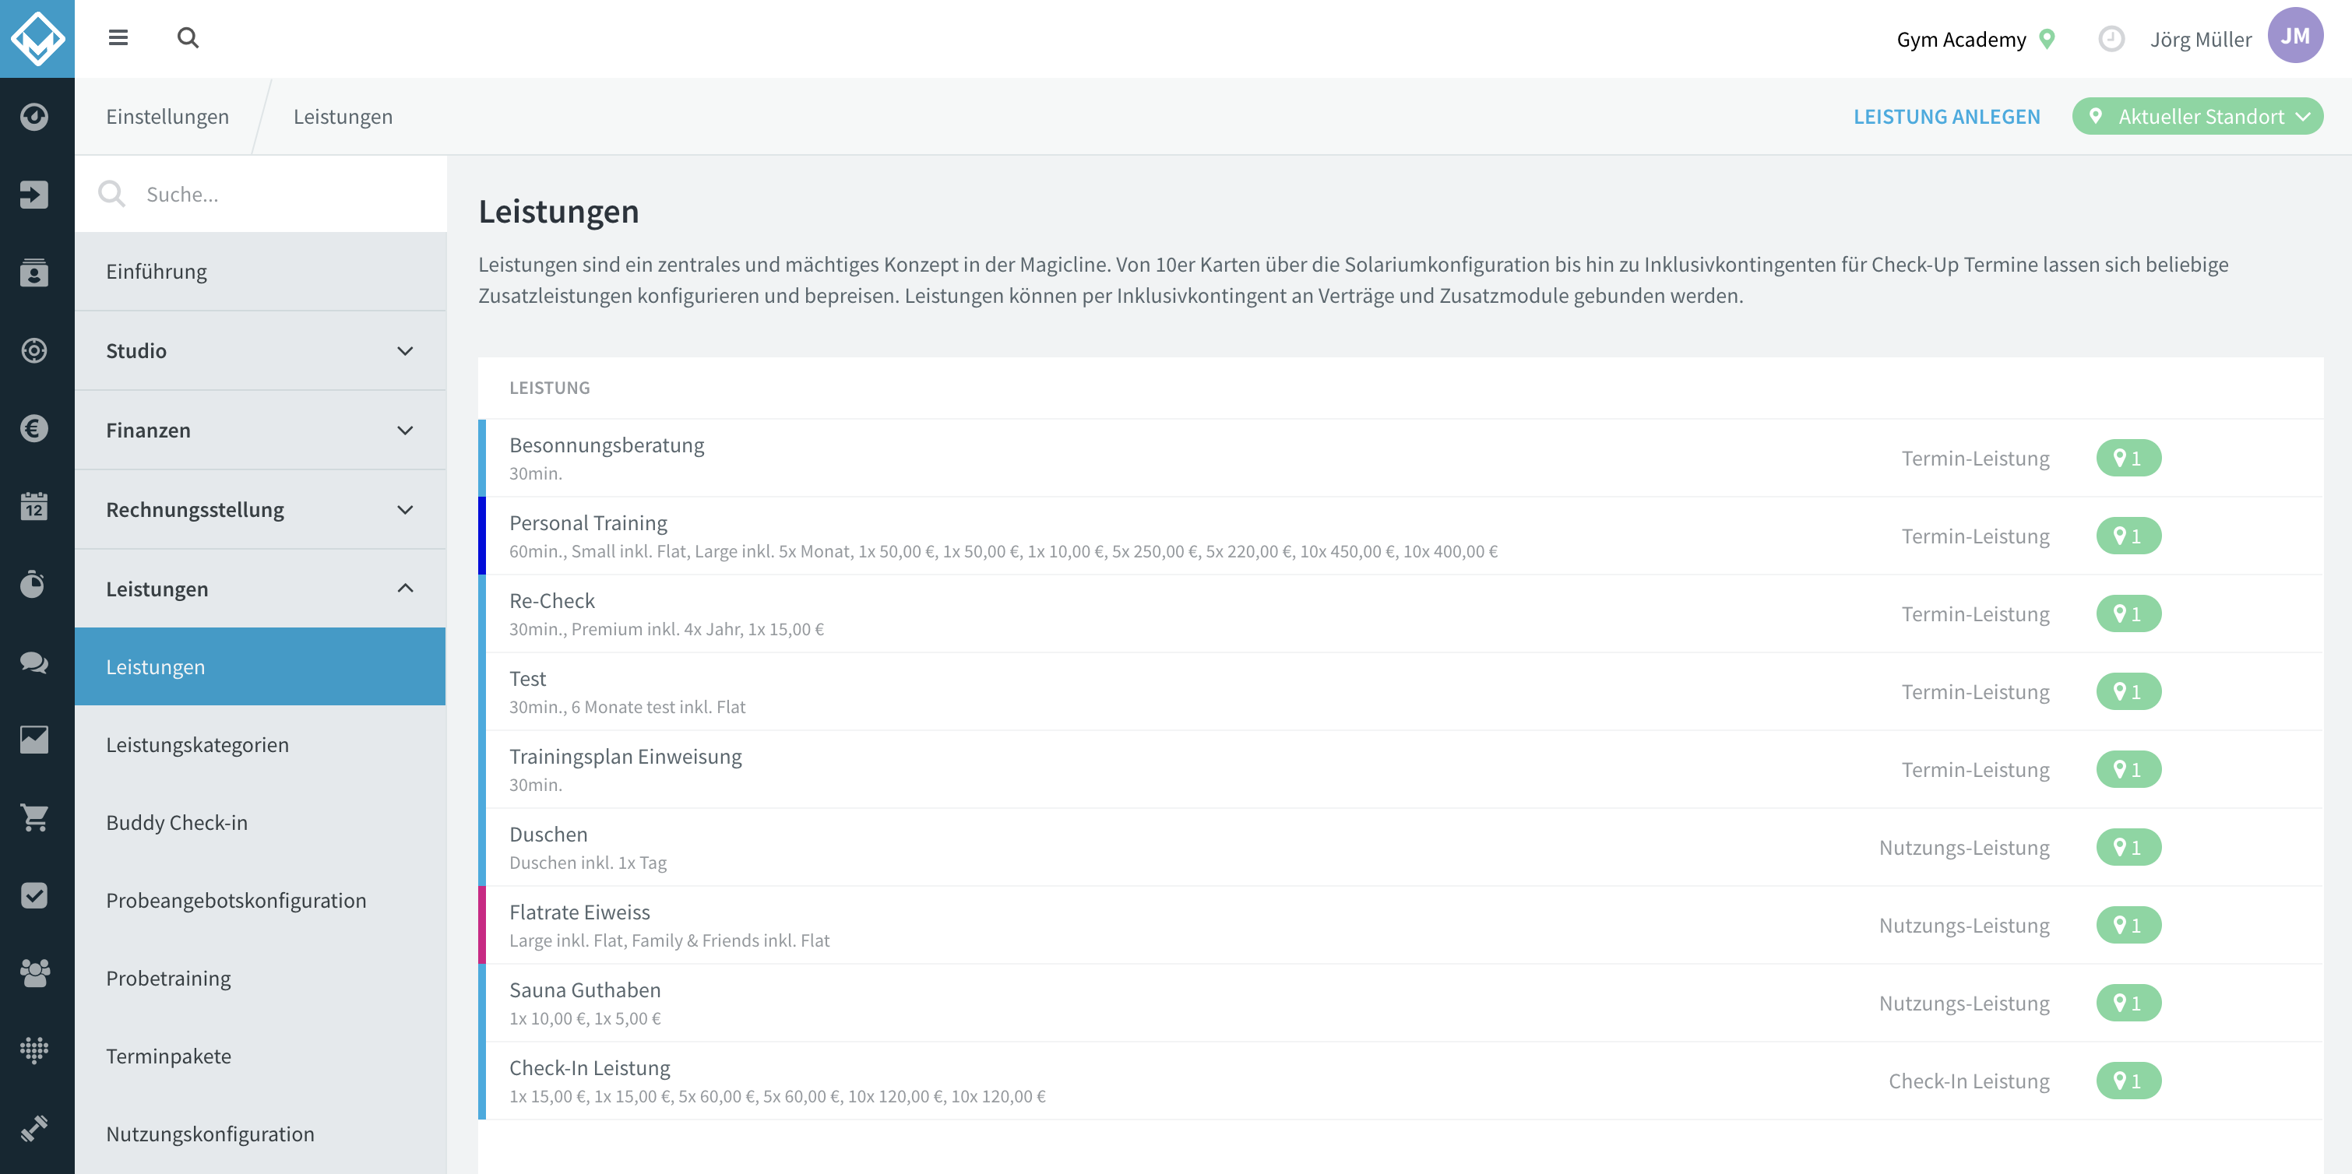Open the JM user avatar
The image size is (2352, 1174).
point(2294,37)
